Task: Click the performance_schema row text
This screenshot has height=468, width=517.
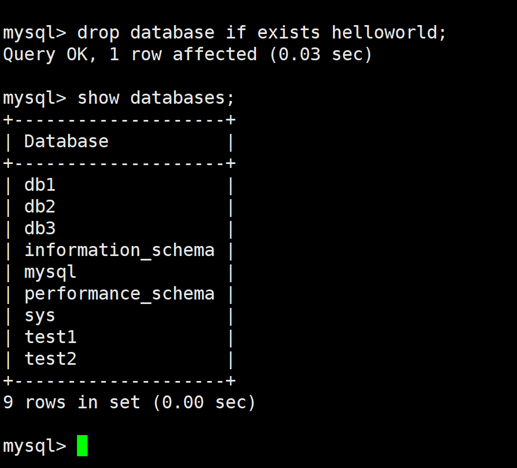Action: (119, 294)
